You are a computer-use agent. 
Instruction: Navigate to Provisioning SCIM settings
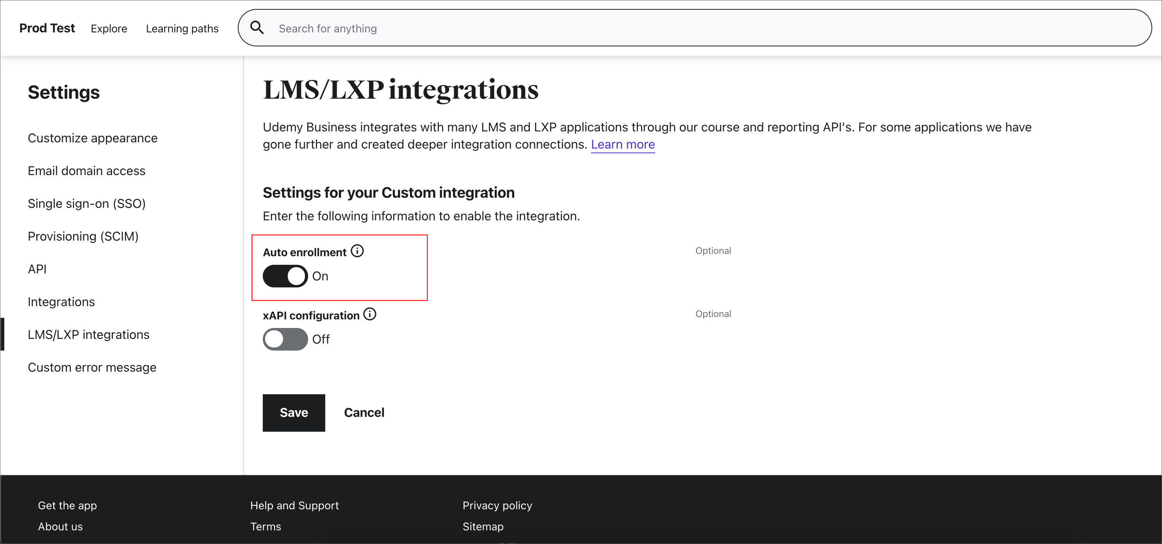coord(83,236)
